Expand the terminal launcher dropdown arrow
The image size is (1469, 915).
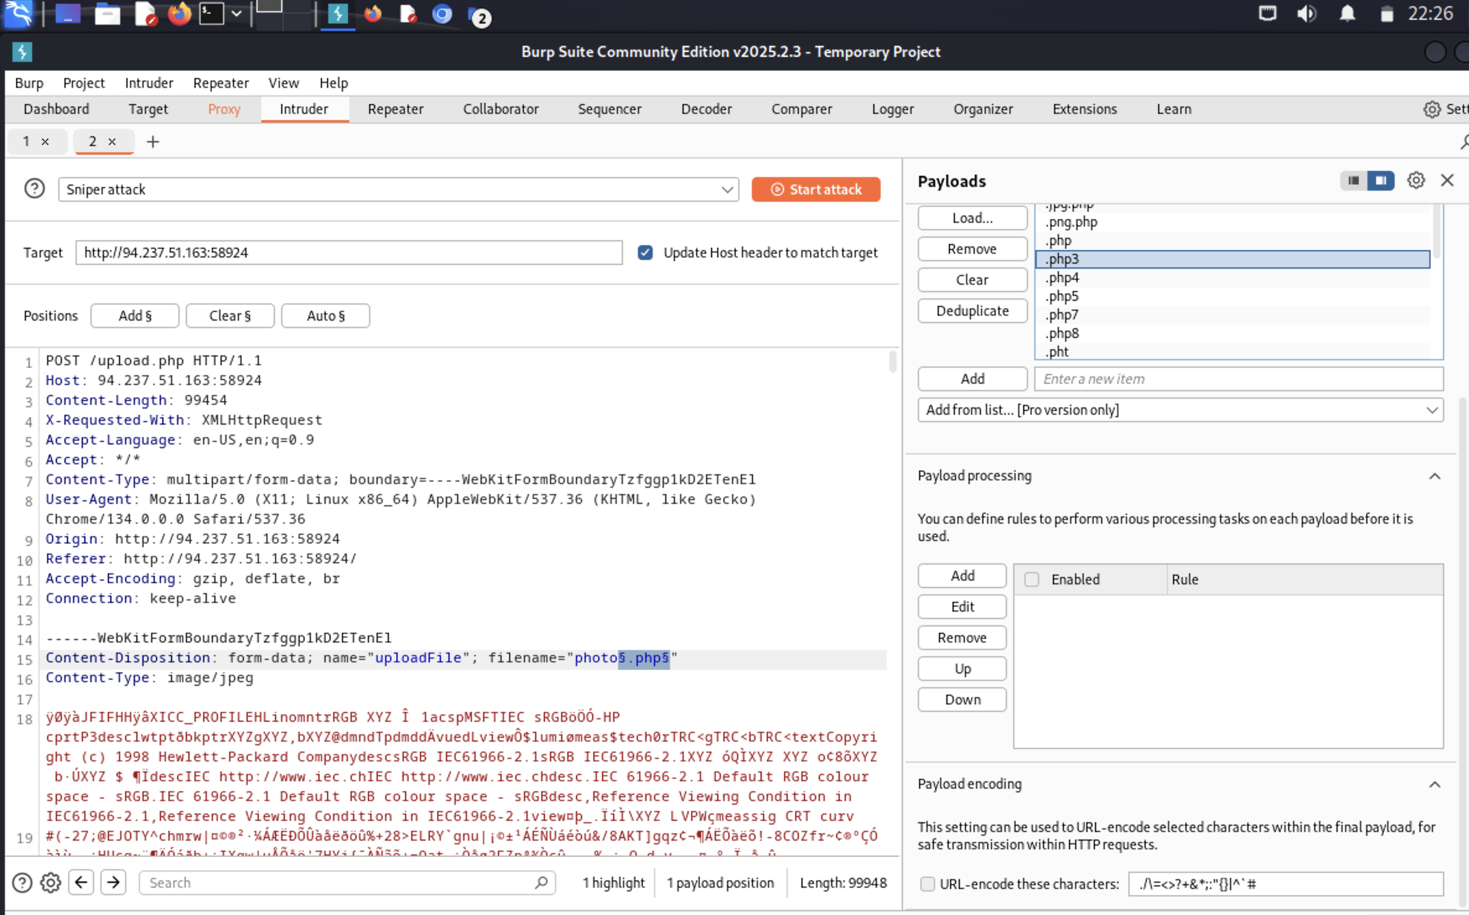point(237,14)
